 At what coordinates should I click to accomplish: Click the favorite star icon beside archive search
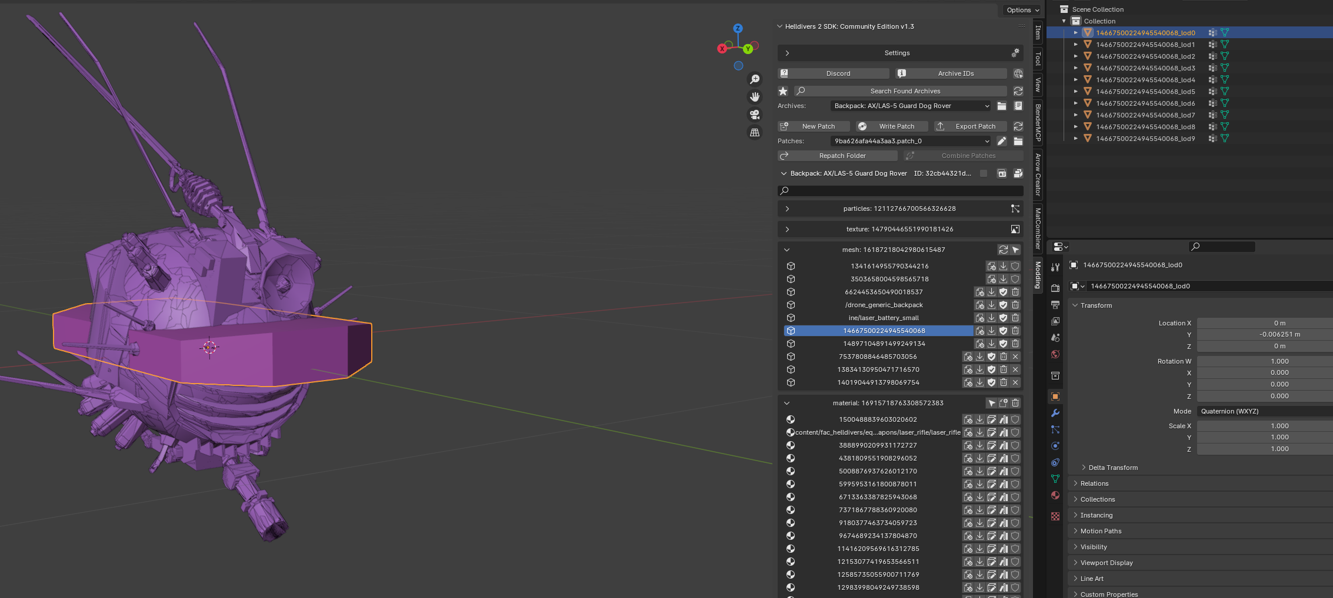(783, 91)
